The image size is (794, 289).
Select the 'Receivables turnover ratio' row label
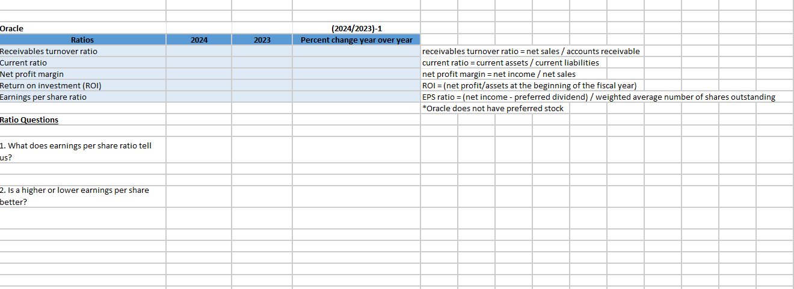click(82, 51)
